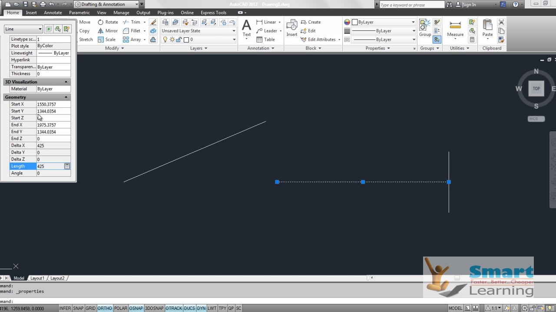Screen dimensions: 556x312
Task: Open the Drafting & Annotation workspace dropdown
Action: pyautogui.click(x=106, y=4)
